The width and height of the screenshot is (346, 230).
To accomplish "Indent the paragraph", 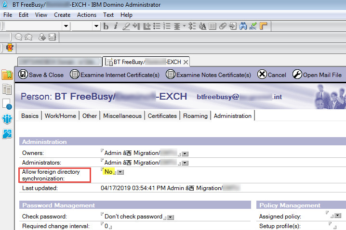I will click(136, 26).
